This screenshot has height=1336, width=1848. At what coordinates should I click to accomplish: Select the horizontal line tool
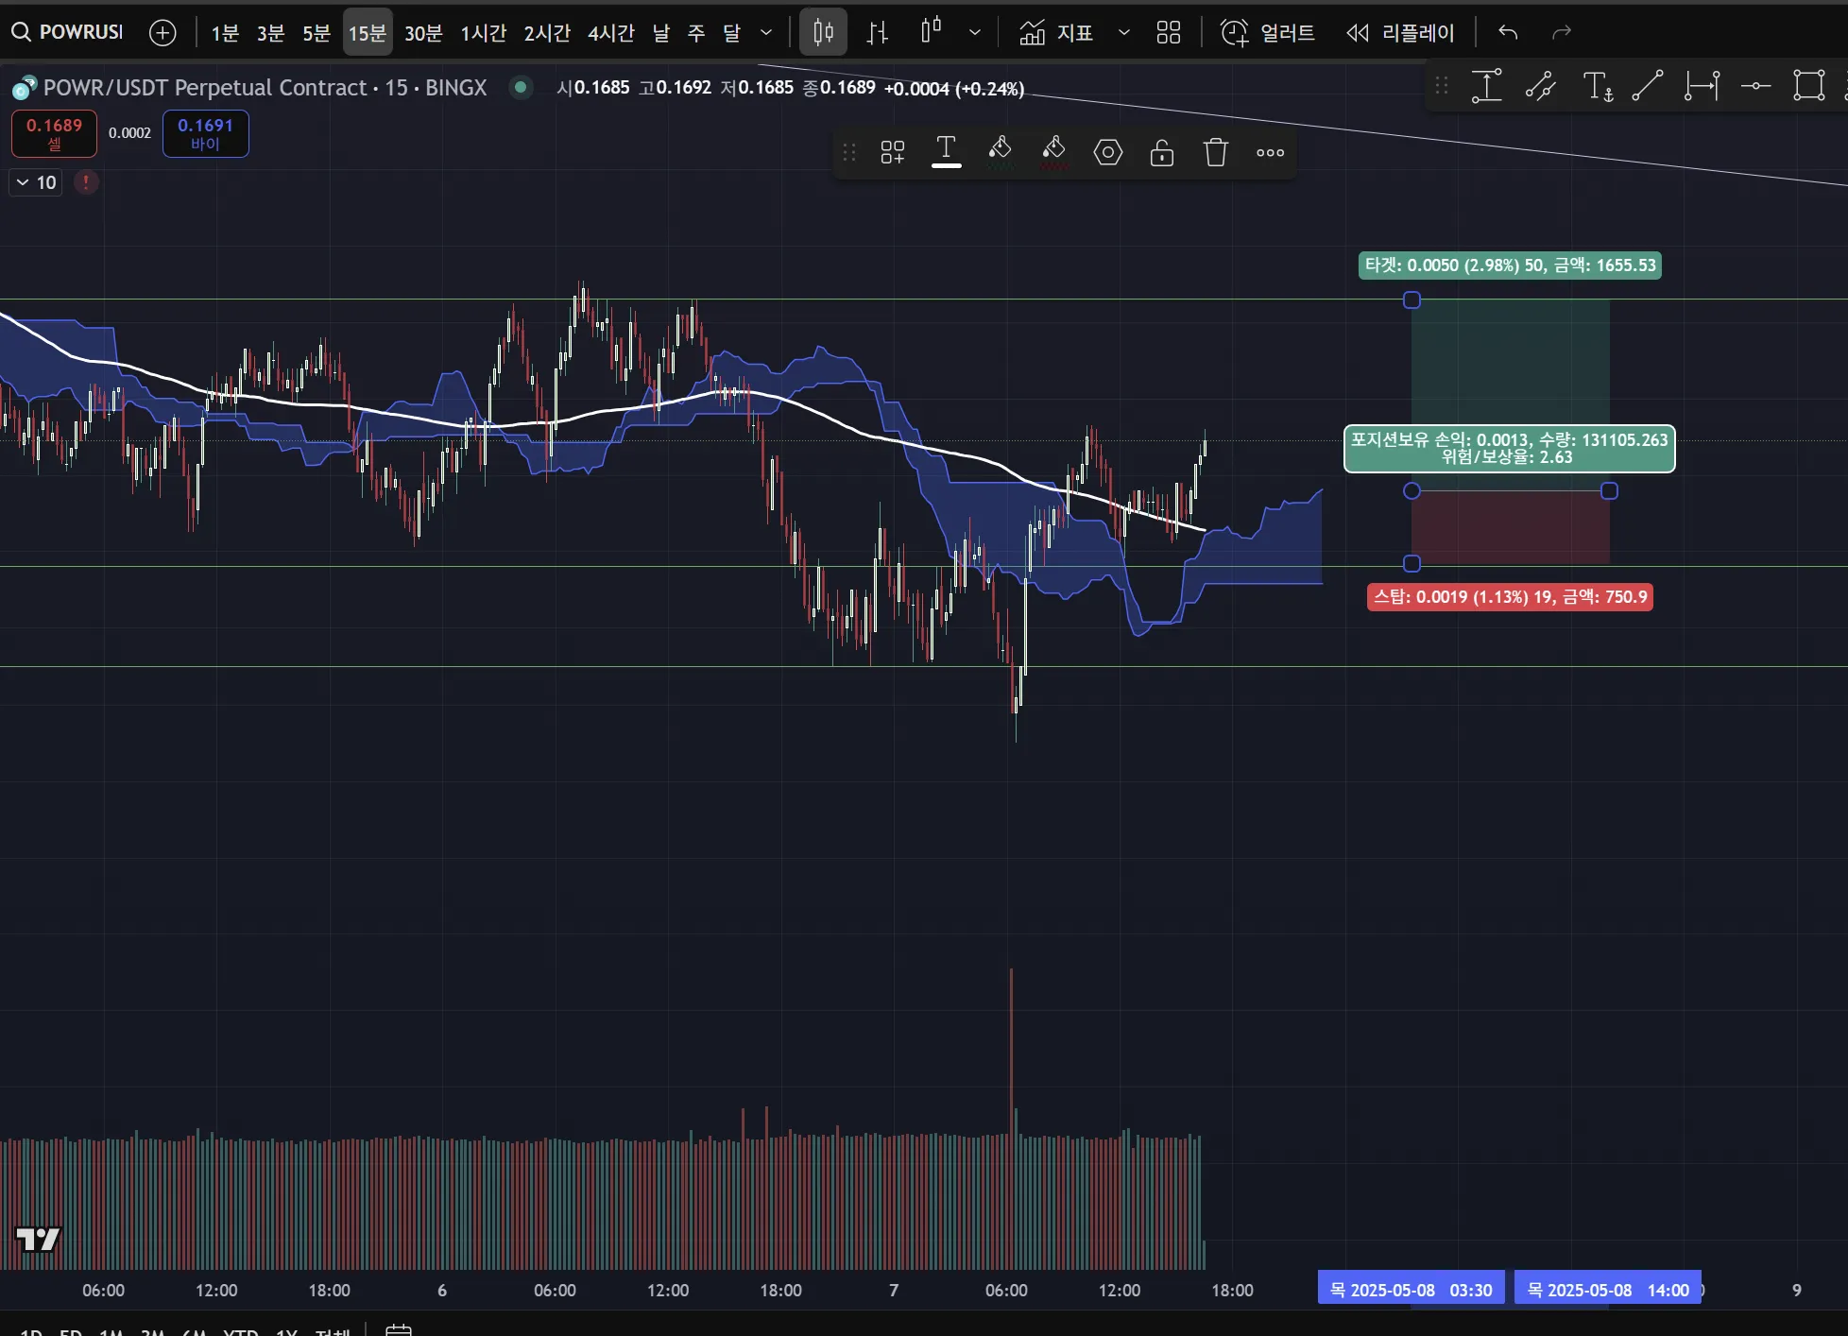[x=1755, y=87]
